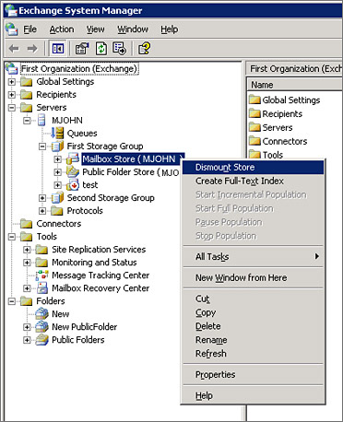Click the Export List toolbar icon
The image size is (343, 422).
pos(120,49)
